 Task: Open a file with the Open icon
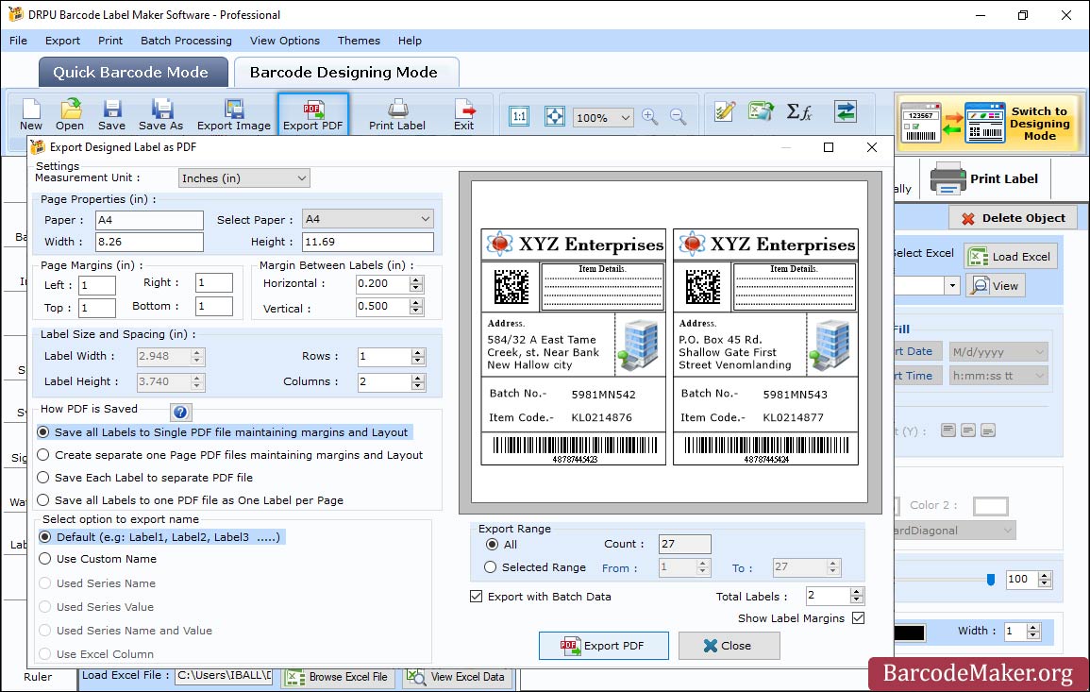[x=70, y=115]
